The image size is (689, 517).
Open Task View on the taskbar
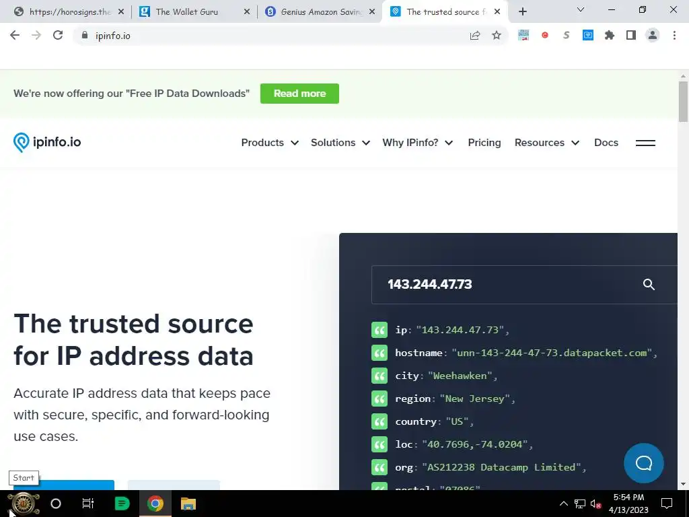(x=88, y=504)
